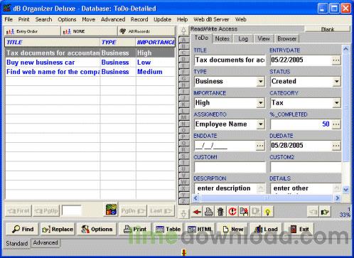Open the ENDDATE ellipsis date picker

coord(260,146)
